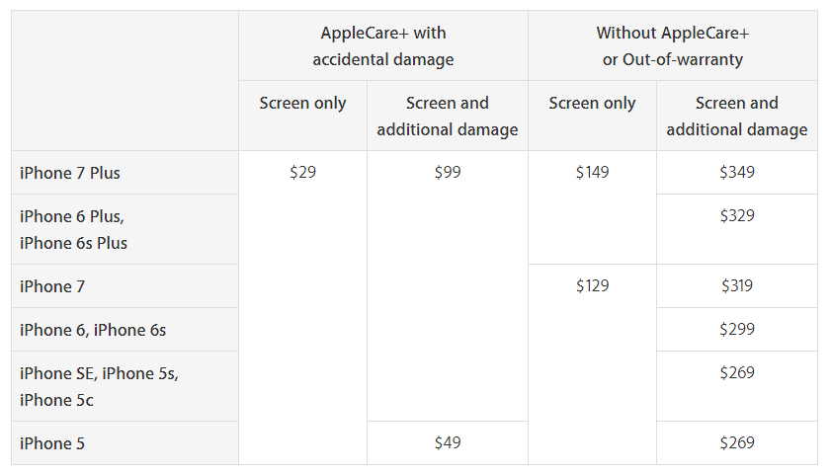
Task: Select the $319 price for iPhone 7
Action: 737,286
